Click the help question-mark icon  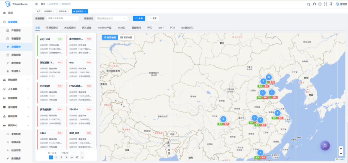320,4
